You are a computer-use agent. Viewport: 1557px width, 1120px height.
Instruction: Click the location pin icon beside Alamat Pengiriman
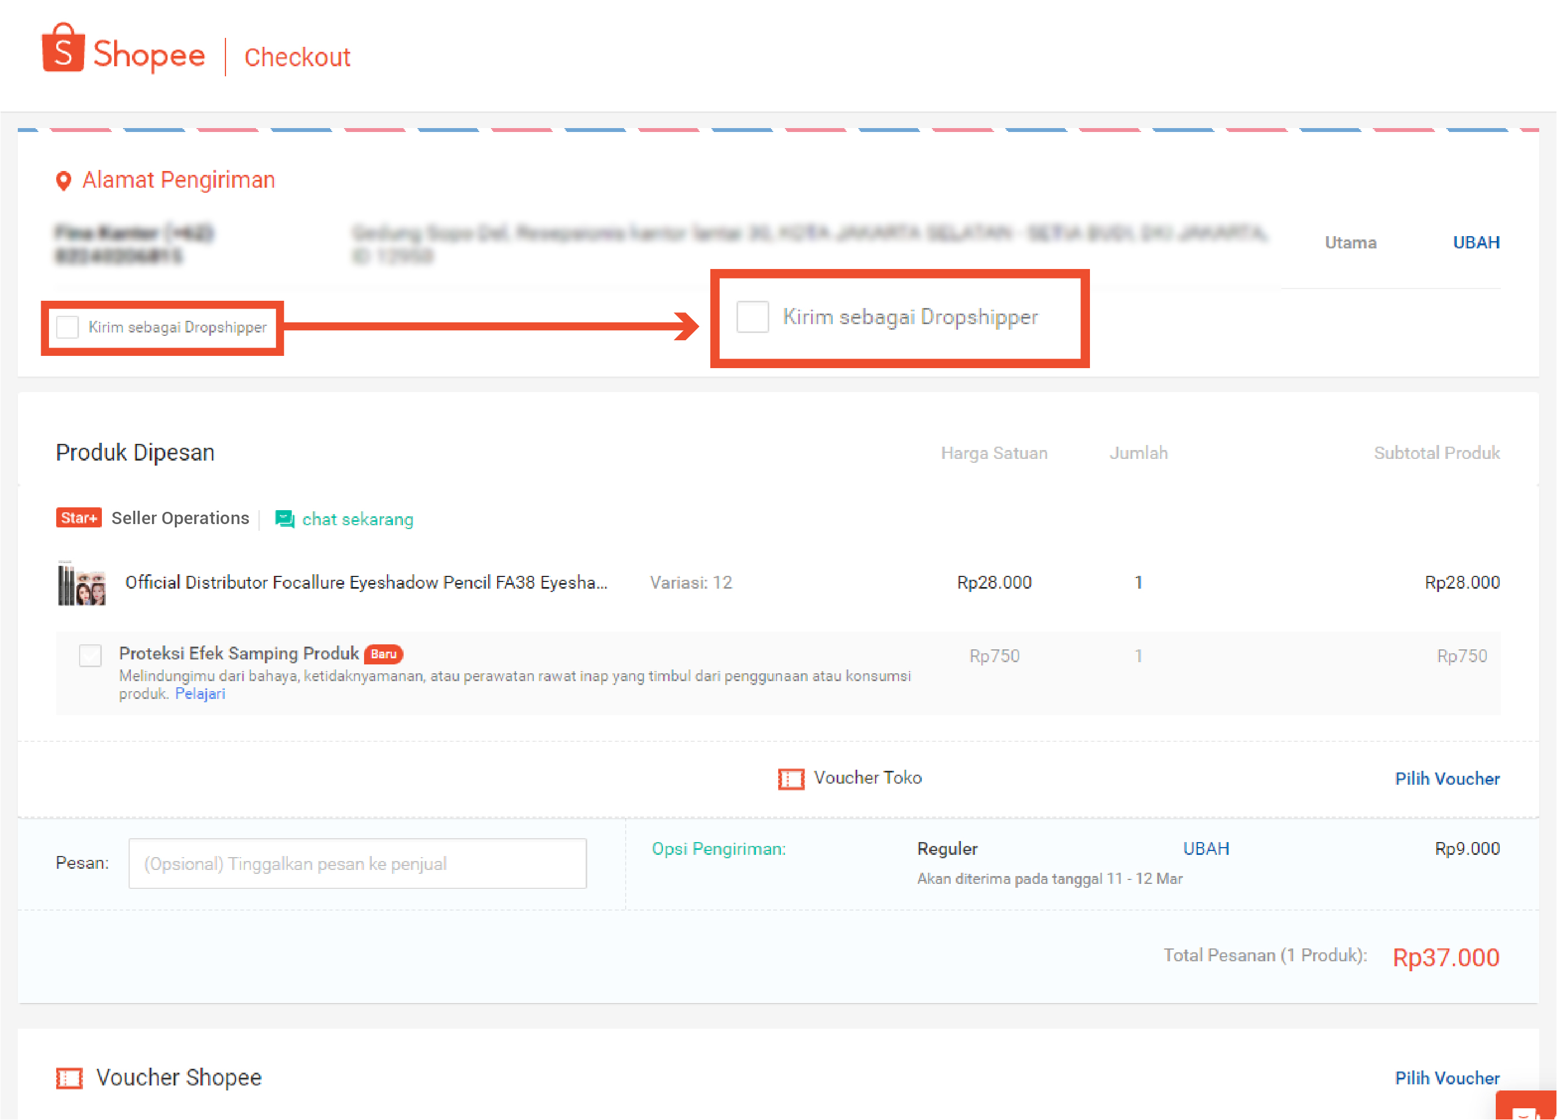[64, 180]
